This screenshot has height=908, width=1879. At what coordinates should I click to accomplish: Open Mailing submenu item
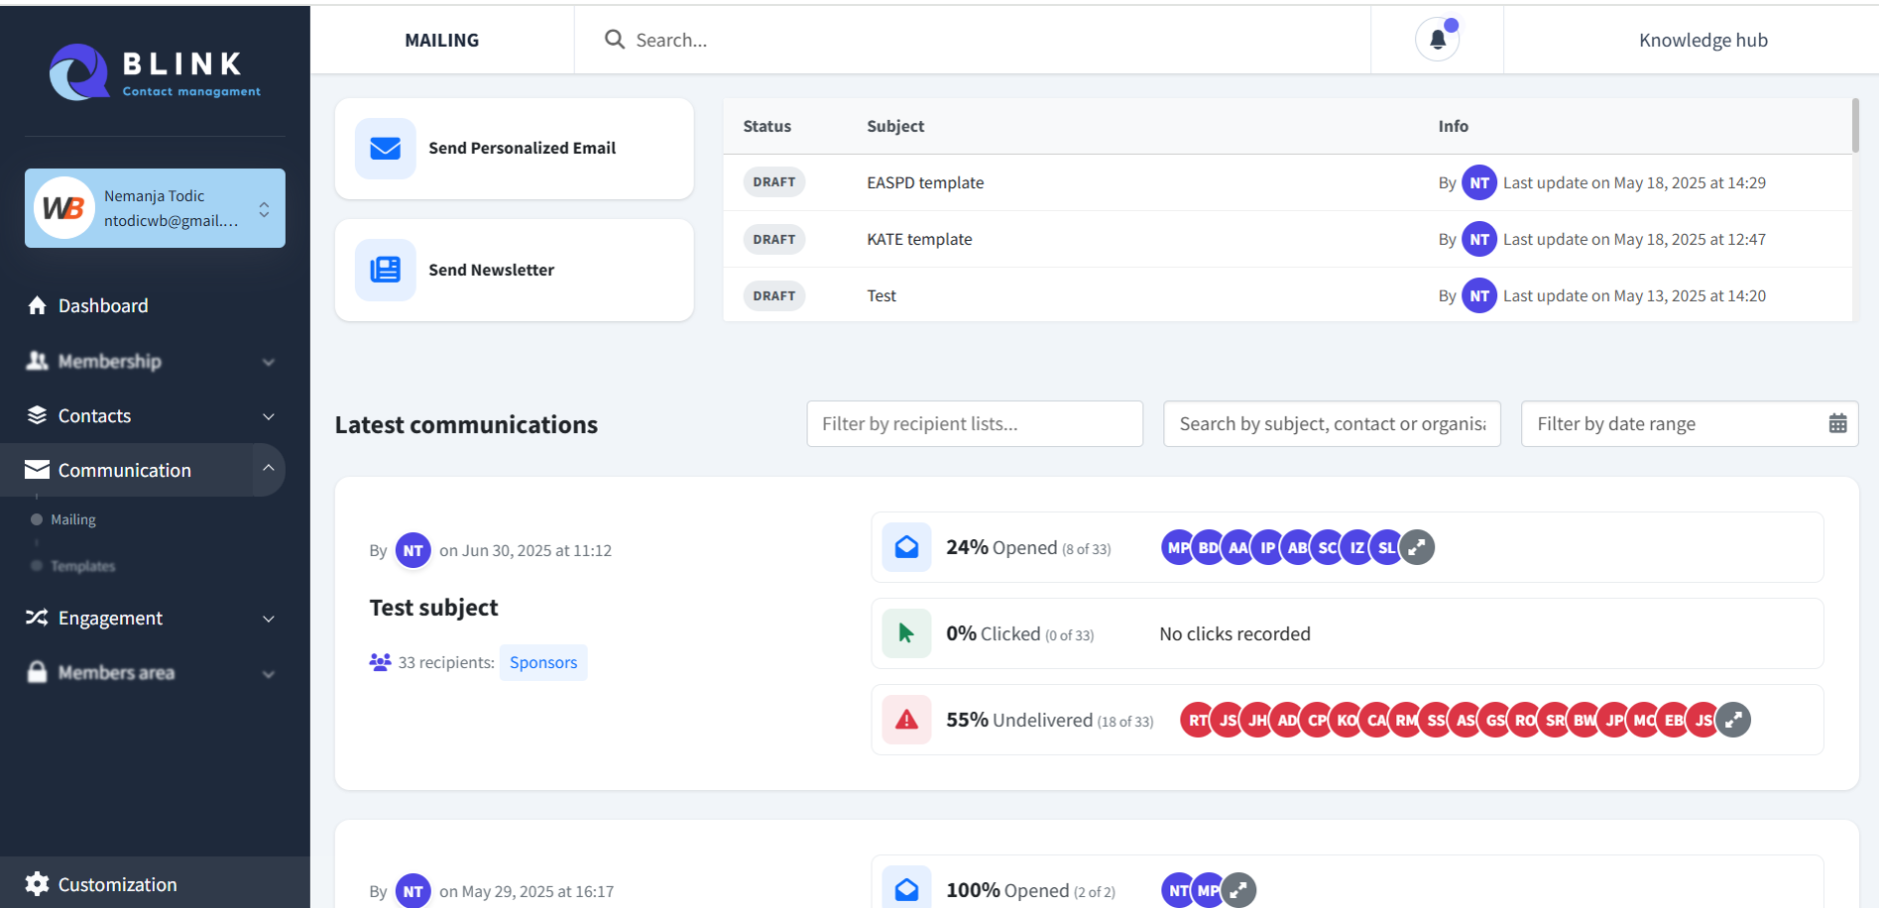[73, 519]
